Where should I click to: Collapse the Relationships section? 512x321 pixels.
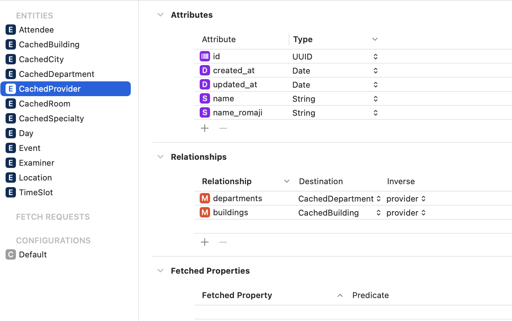pos(160,157)
